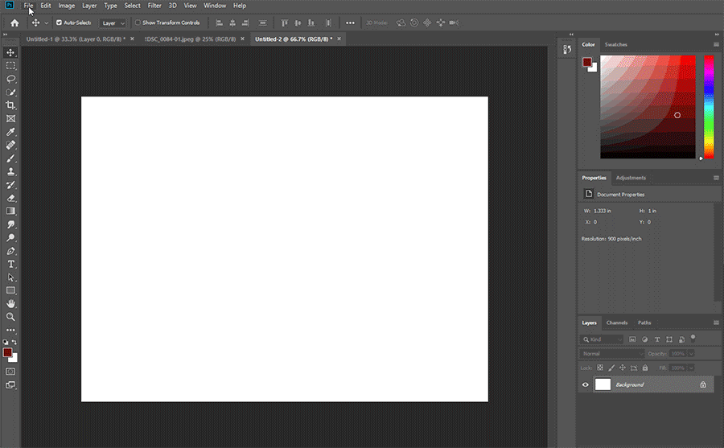The height and width of the screenshot is (448, 724).
Task: Click align top edges icon
Action: 285,23
